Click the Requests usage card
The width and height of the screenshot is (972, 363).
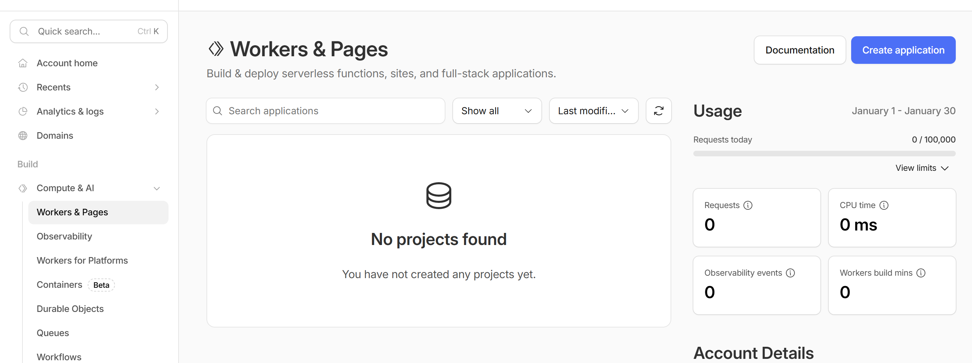pos(757,217)
